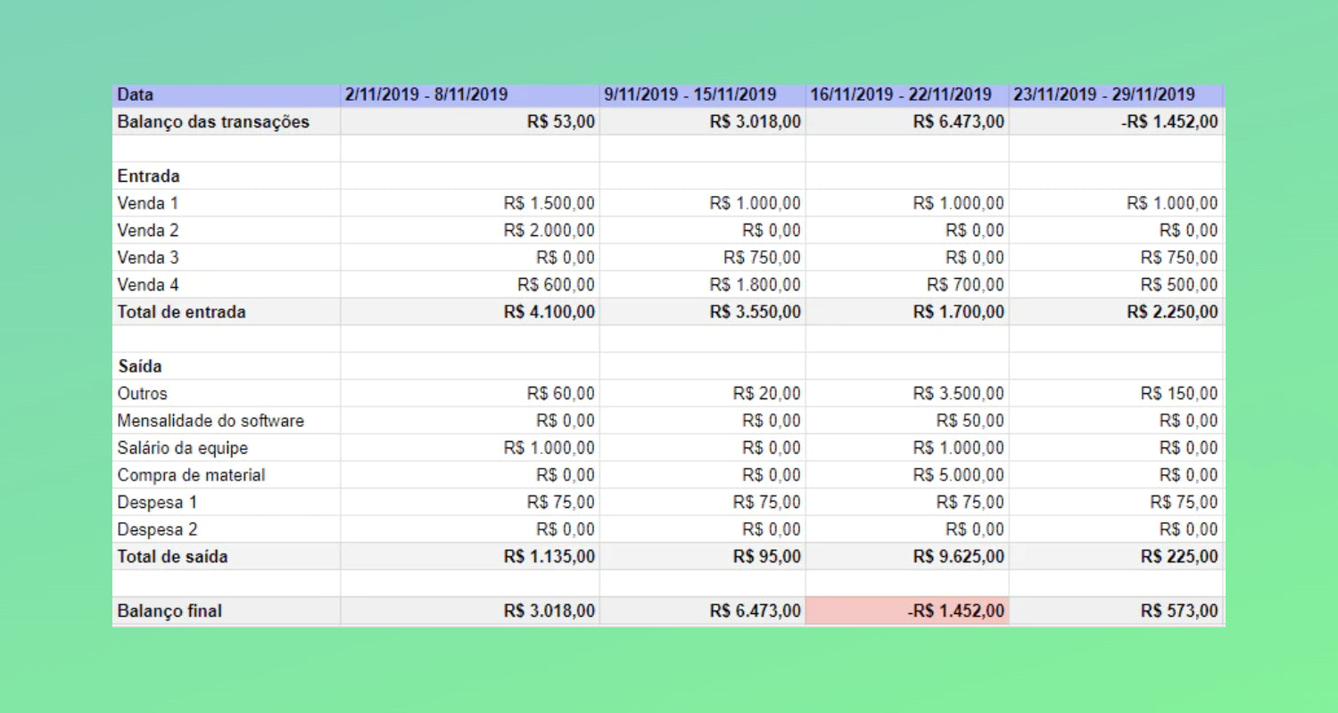Select the 'Total de entrada' row label
The height and width of the screenshot is (713, 1338).
tap(227, 312)
